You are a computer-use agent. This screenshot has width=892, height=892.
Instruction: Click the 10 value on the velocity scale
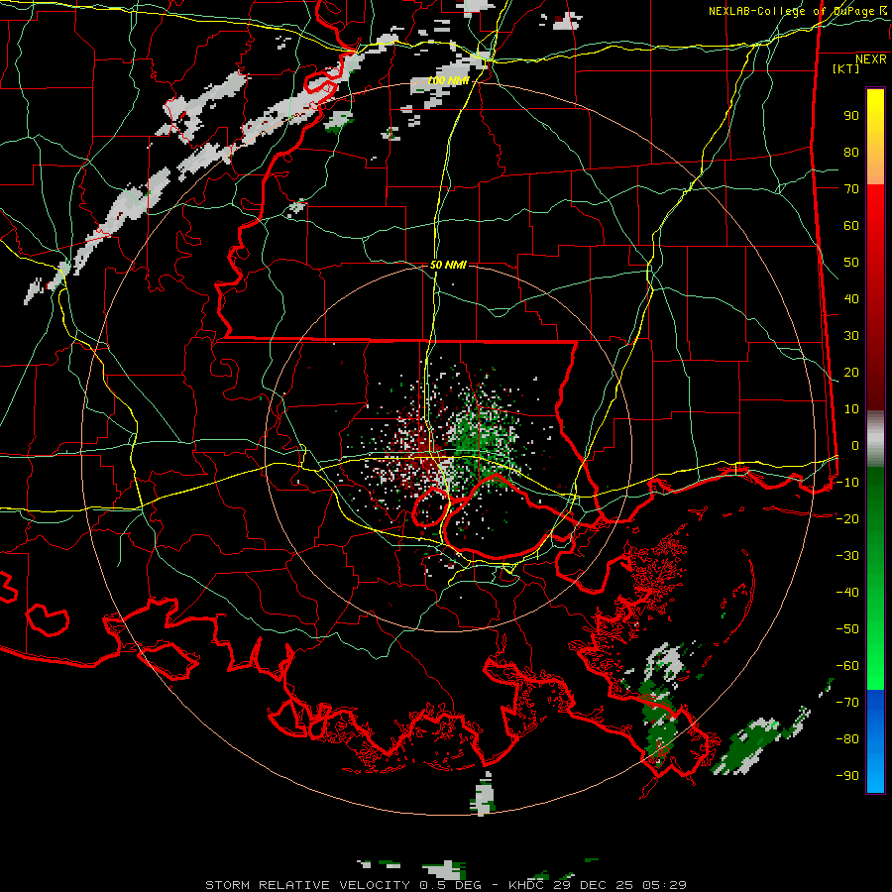(x=851, y=409)
